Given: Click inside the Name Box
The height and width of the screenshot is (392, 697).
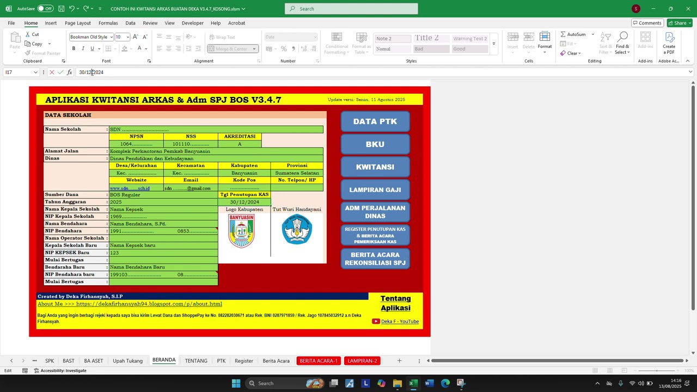Looking at the screenshot, I should point(20,72).
